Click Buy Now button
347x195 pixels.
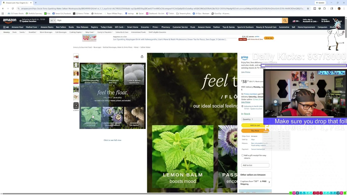point(255,131)
